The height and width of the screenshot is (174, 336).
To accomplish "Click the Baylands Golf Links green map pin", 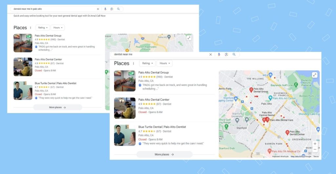I will pos(296,85).
